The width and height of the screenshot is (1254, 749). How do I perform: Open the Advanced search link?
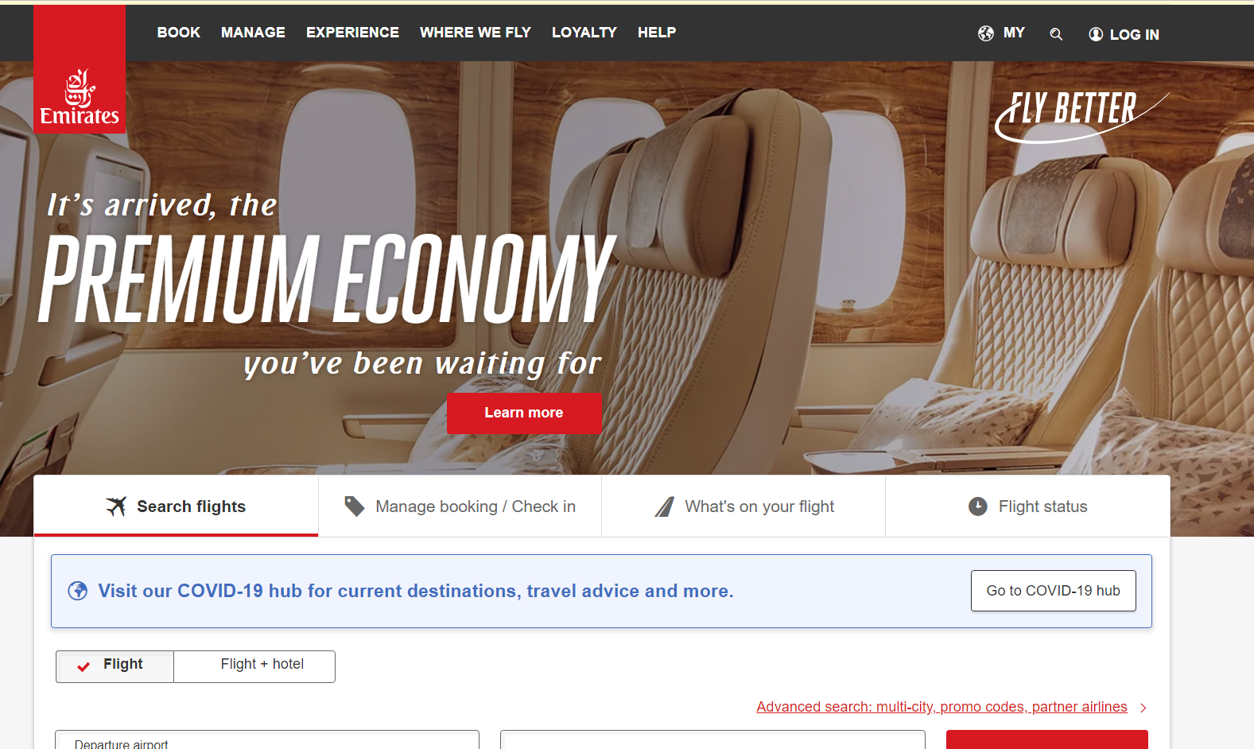941,707
